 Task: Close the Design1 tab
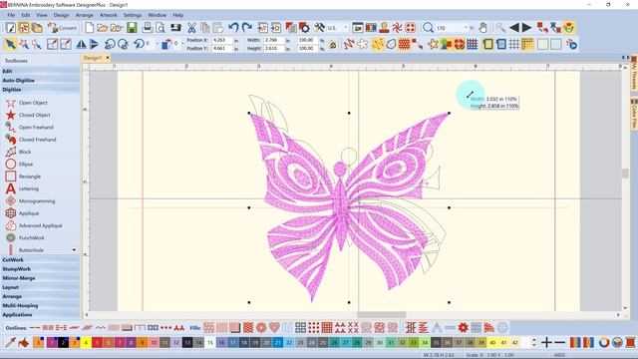[108, 58]
